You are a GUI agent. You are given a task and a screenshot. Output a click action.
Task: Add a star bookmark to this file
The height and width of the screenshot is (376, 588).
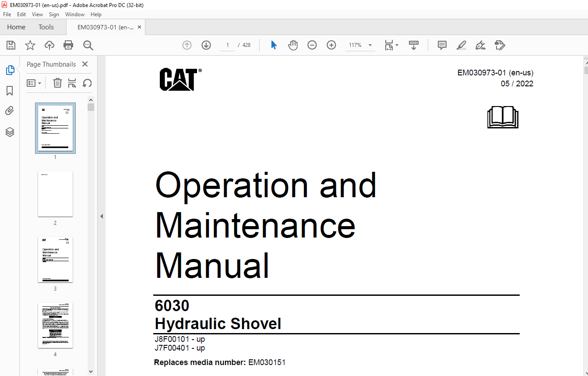30,45
